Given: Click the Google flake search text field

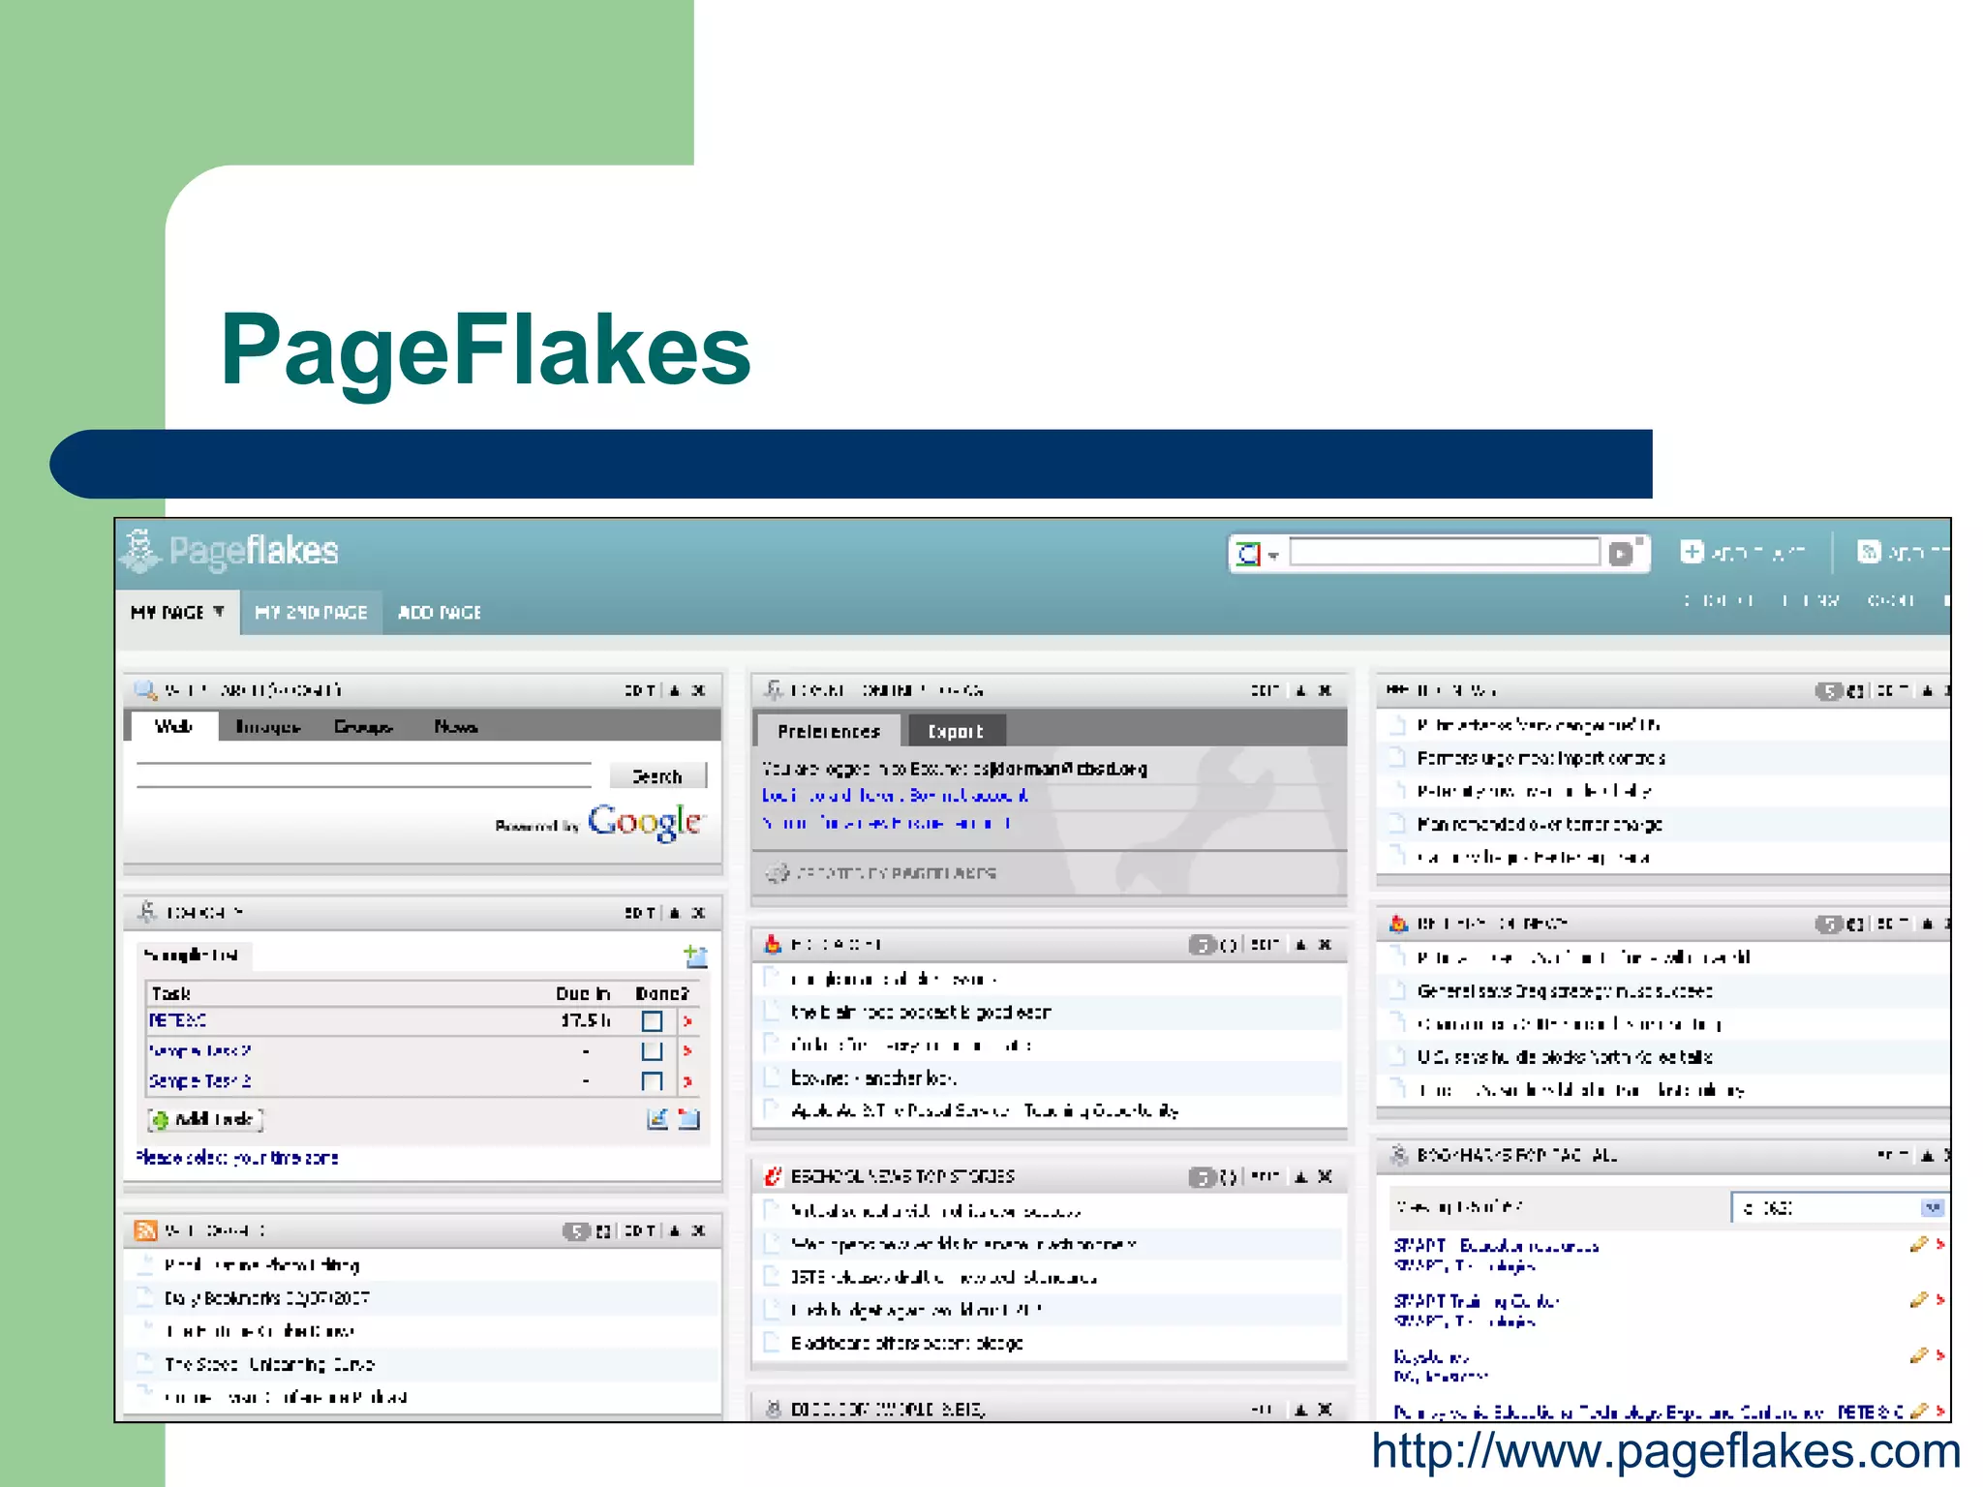Looking at the screenshot, I should [x=364, y=775].
